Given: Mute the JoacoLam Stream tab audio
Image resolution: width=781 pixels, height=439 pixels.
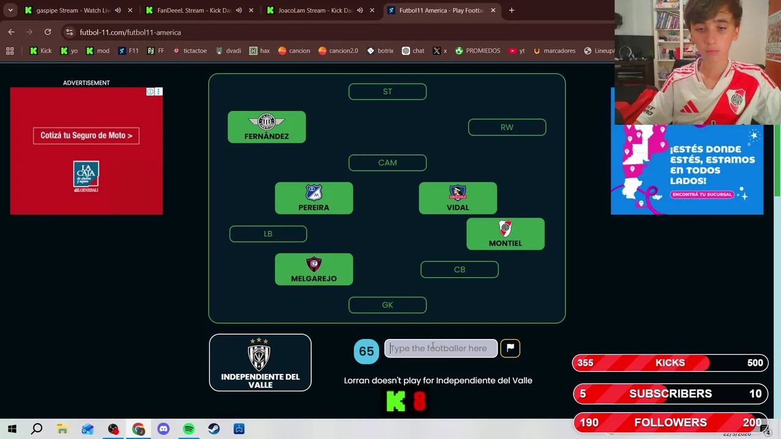Looking at the screenshot, I should (359, 10).
